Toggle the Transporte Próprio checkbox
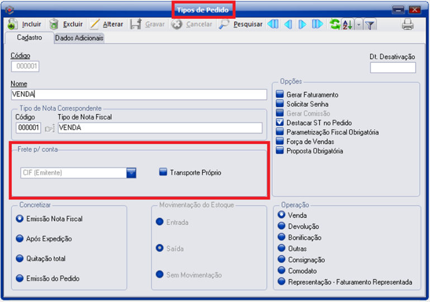The image size is (430, 302). [x=163, y=173]
